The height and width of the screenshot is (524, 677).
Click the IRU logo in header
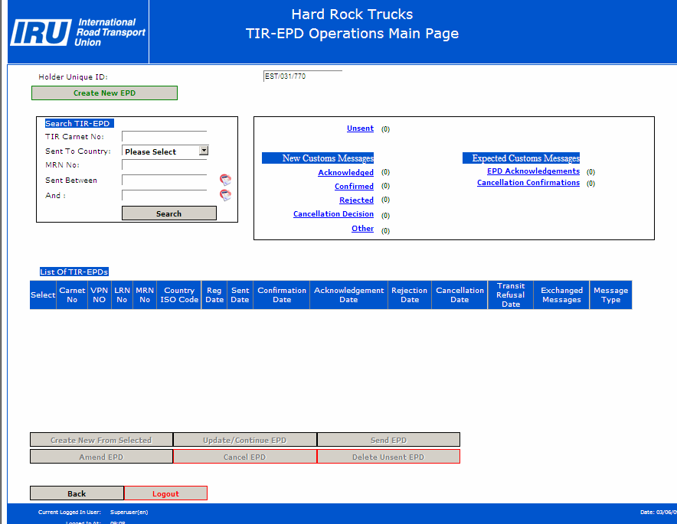78,32
